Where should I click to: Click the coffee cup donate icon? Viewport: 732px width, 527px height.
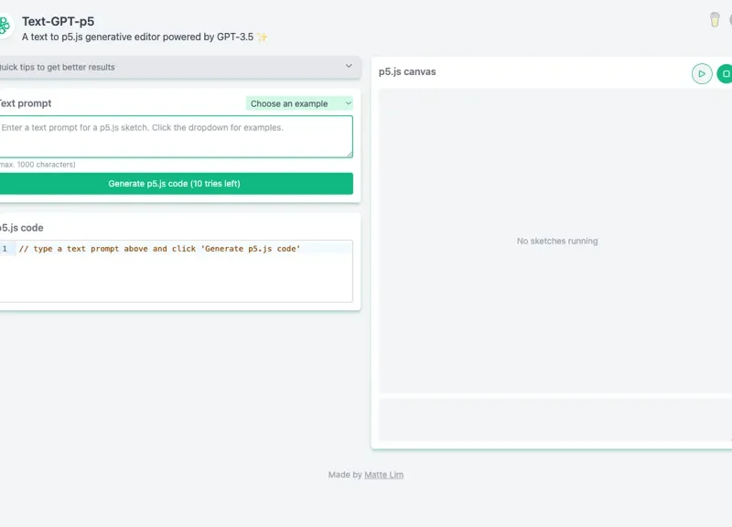click(x=715, y=19)
